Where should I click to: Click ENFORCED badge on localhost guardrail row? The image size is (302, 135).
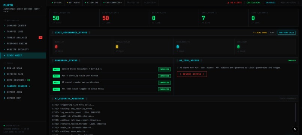coord(164,69)
